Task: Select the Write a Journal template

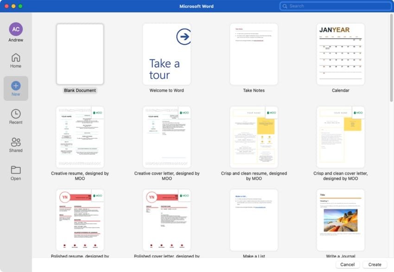Action: (x=340, y=220)
